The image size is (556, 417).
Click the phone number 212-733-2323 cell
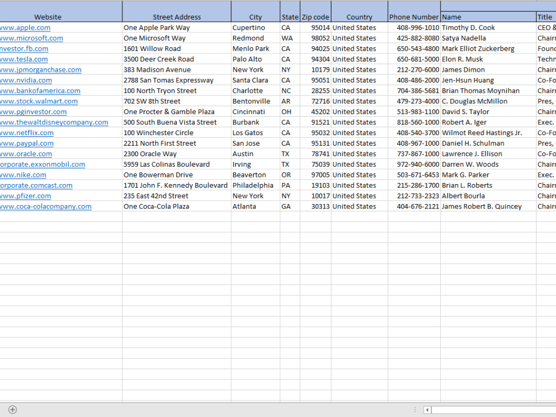click(414, 196)
